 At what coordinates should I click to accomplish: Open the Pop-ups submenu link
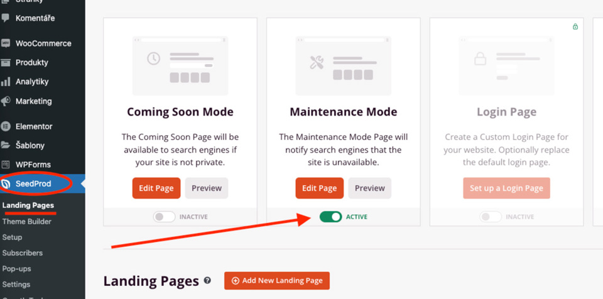tap(16, 269)
